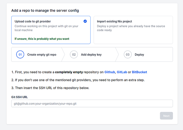Click the green "If unsure" hint text

tap(41, 39)
